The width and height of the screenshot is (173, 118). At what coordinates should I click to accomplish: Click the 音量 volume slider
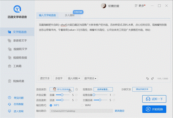(x=63, y=95)
